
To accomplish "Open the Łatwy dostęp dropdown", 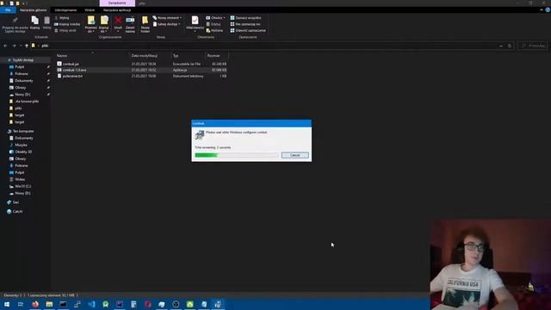I will [x=167, y=24].
